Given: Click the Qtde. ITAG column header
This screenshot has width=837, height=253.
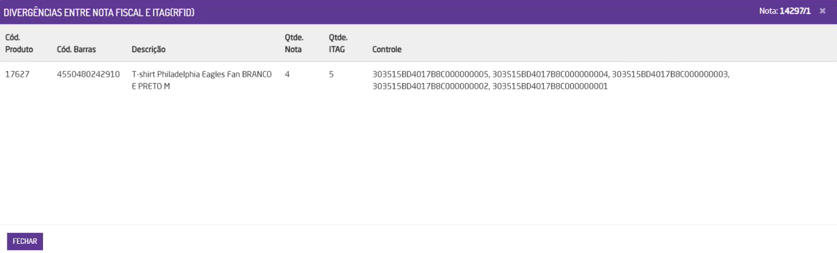Looking at the screenshot, I should pos(338,44).
